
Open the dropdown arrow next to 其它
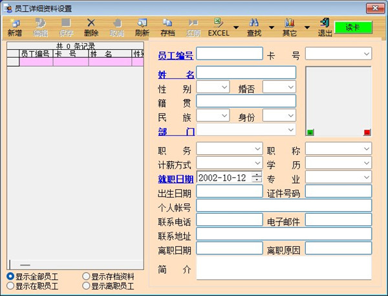pos(307,27)
